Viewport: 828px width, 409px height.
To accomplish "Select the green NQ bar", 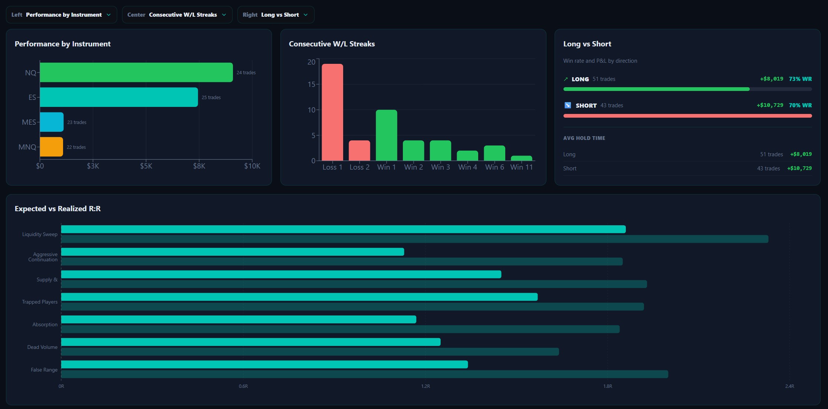I will point(136,72).
